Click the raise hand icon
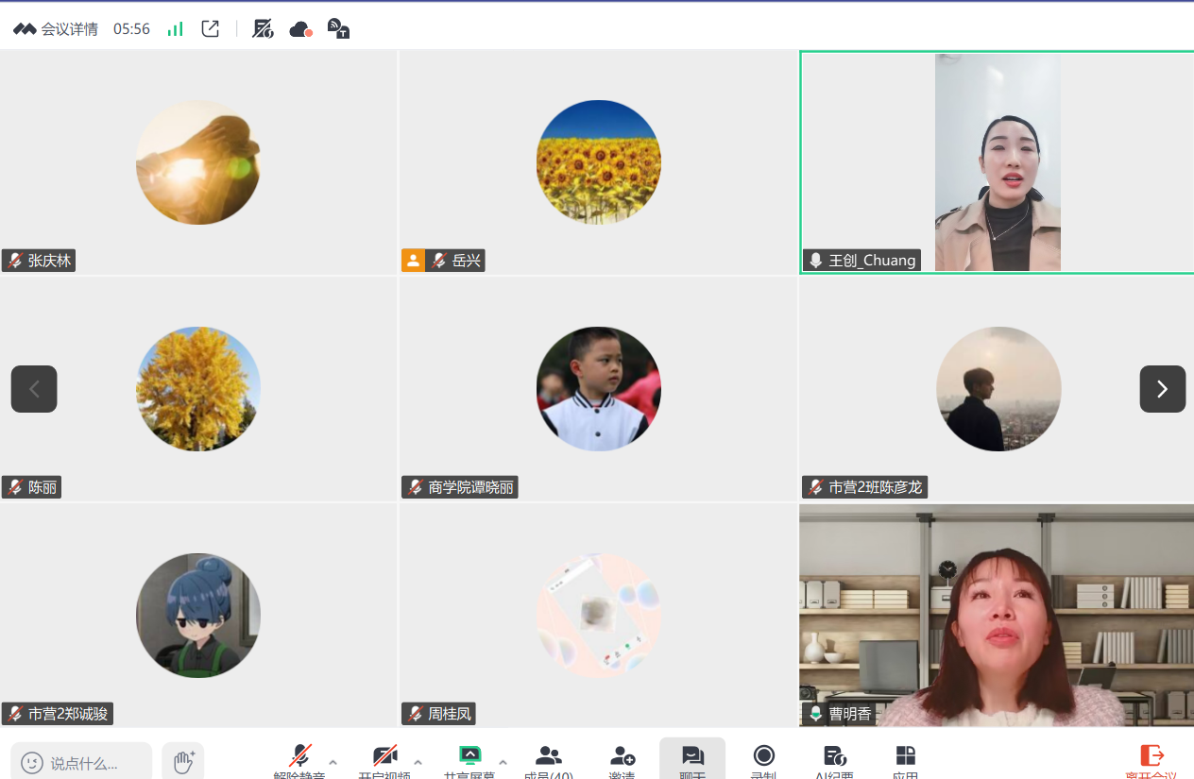 click(x=183, y=761)
